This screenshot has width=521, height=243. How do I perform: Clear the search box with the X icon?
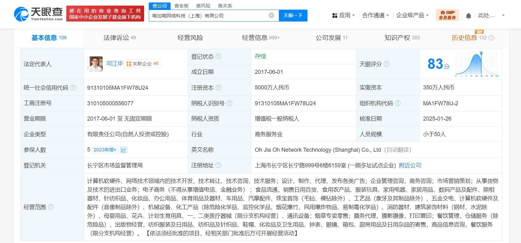tap(271, 15)
